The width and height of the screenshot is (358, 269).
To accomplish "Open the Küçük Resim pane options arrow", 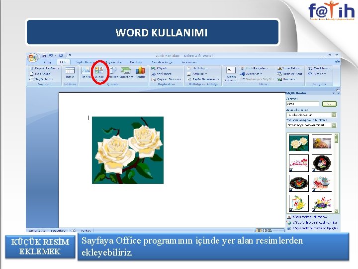I will pyautogui.click(x=334, y=93).
